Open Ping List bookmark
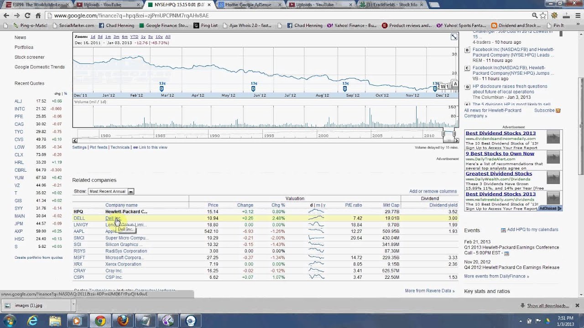The height and width of the screenshot is (328, 584). 206,26
